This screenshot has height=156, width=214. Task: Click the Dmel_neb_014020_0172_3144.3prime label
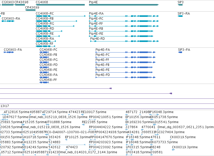[x=88, y=152]
